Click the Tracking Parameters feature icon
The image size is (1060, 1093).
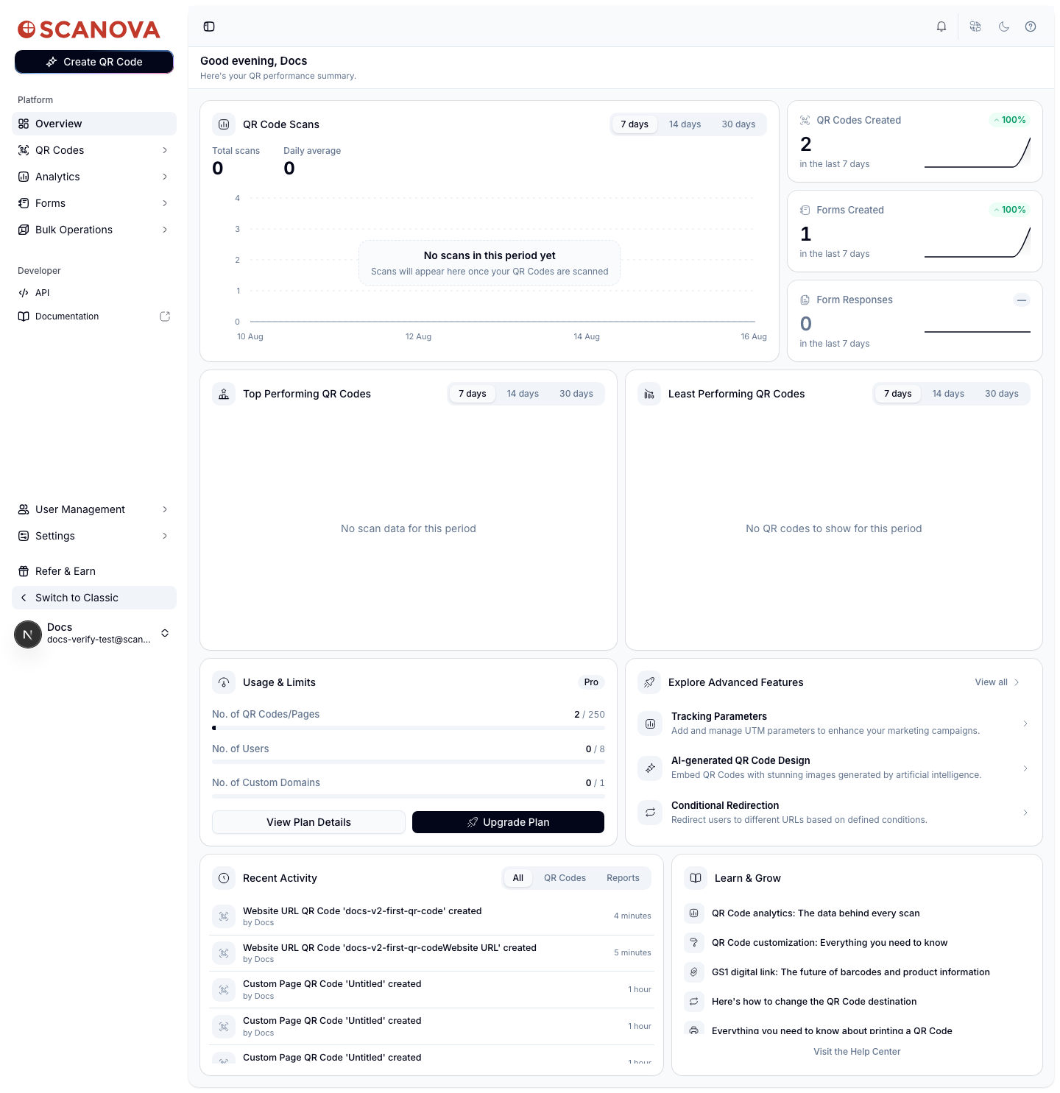[650, 724]
